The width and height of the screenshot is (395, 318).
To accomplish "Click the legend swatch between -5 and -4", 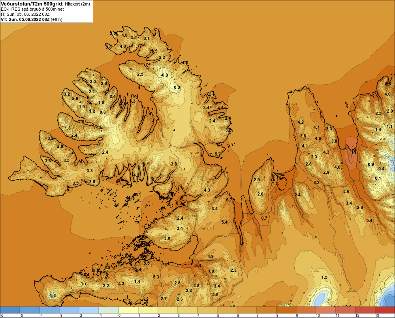I will (x=30, y=310).
